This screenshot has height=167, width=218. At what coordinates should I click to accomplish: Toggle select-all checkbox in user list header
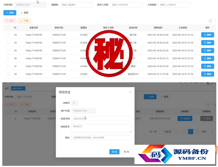coord(9,111)
